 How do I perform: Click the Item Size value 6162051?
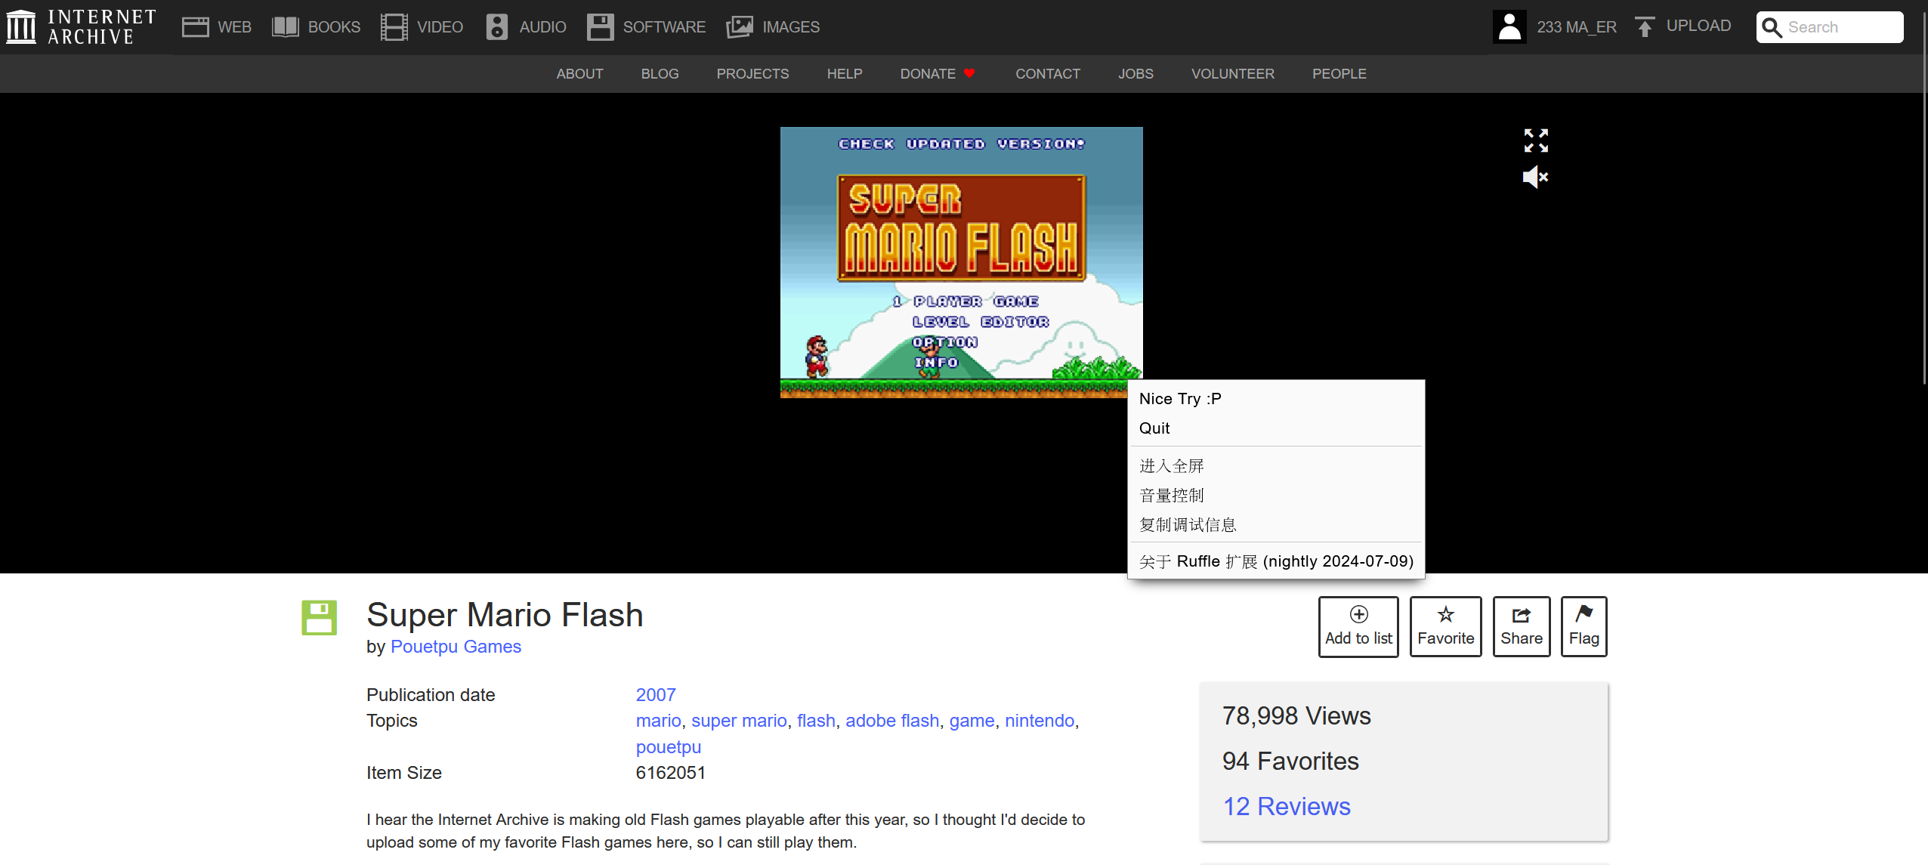coord(671,773)
